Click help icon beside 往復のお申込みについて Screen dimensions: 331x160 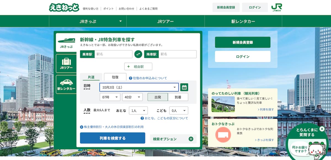click(x=130, y=78)
